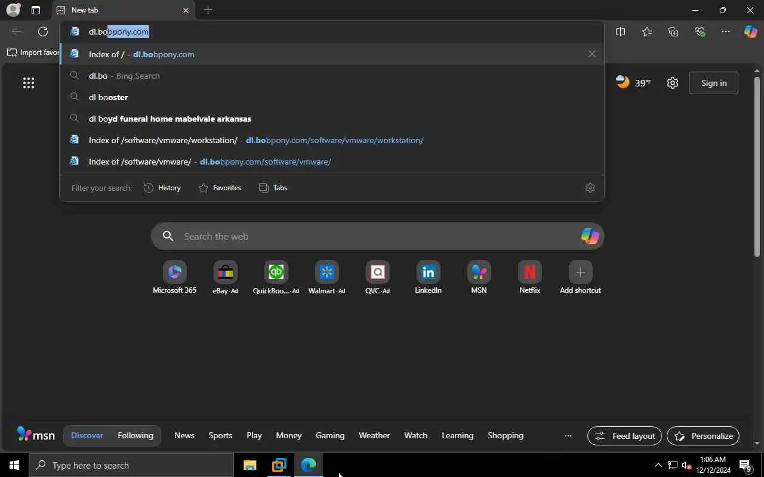Click the Search the web field
Screen dimensions: 764x477
coord(377,237)
